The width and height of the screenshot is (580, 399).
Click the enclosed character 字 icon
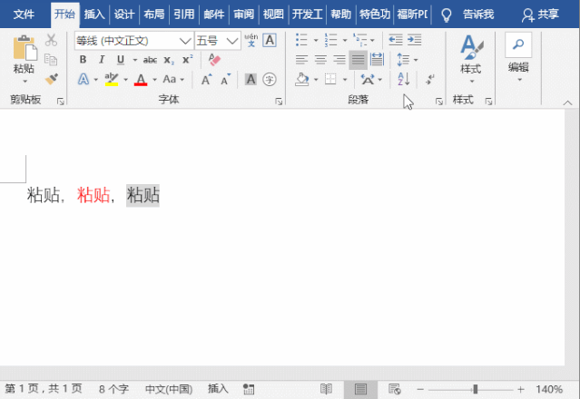point(270,79)
